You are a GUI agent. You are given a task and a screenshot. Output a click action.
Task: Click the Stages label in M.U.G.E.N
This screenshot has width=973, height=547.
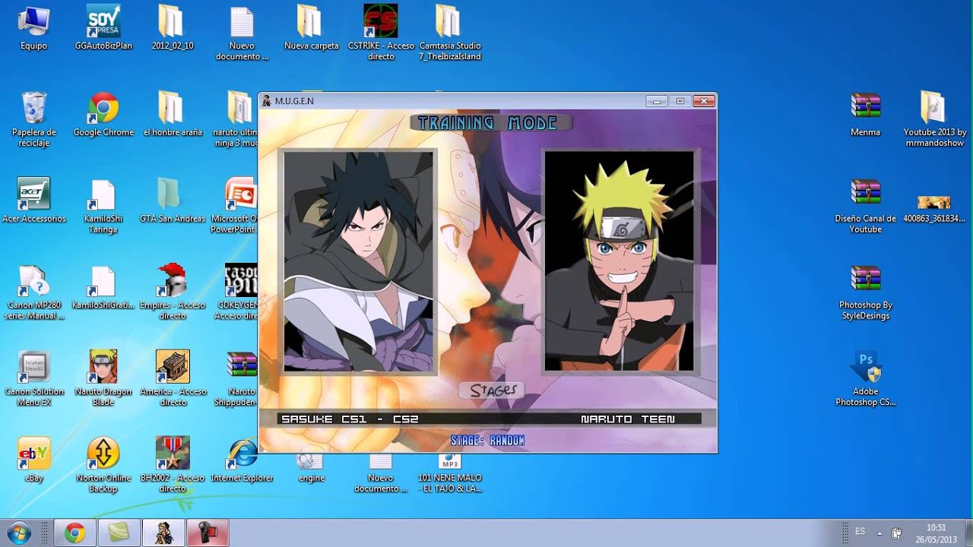pyautogui.click(x=493, y=390)
